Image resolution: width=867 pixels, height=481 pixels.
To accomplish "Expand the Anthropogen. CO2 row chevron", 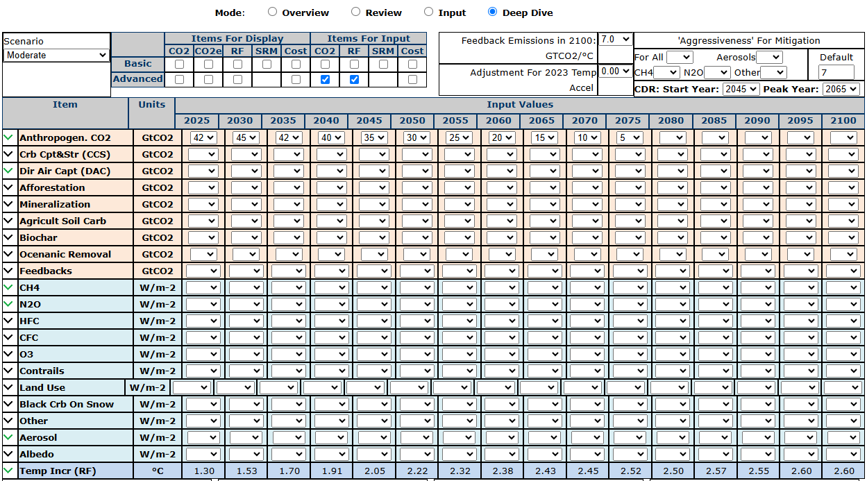I will point(8,137).
